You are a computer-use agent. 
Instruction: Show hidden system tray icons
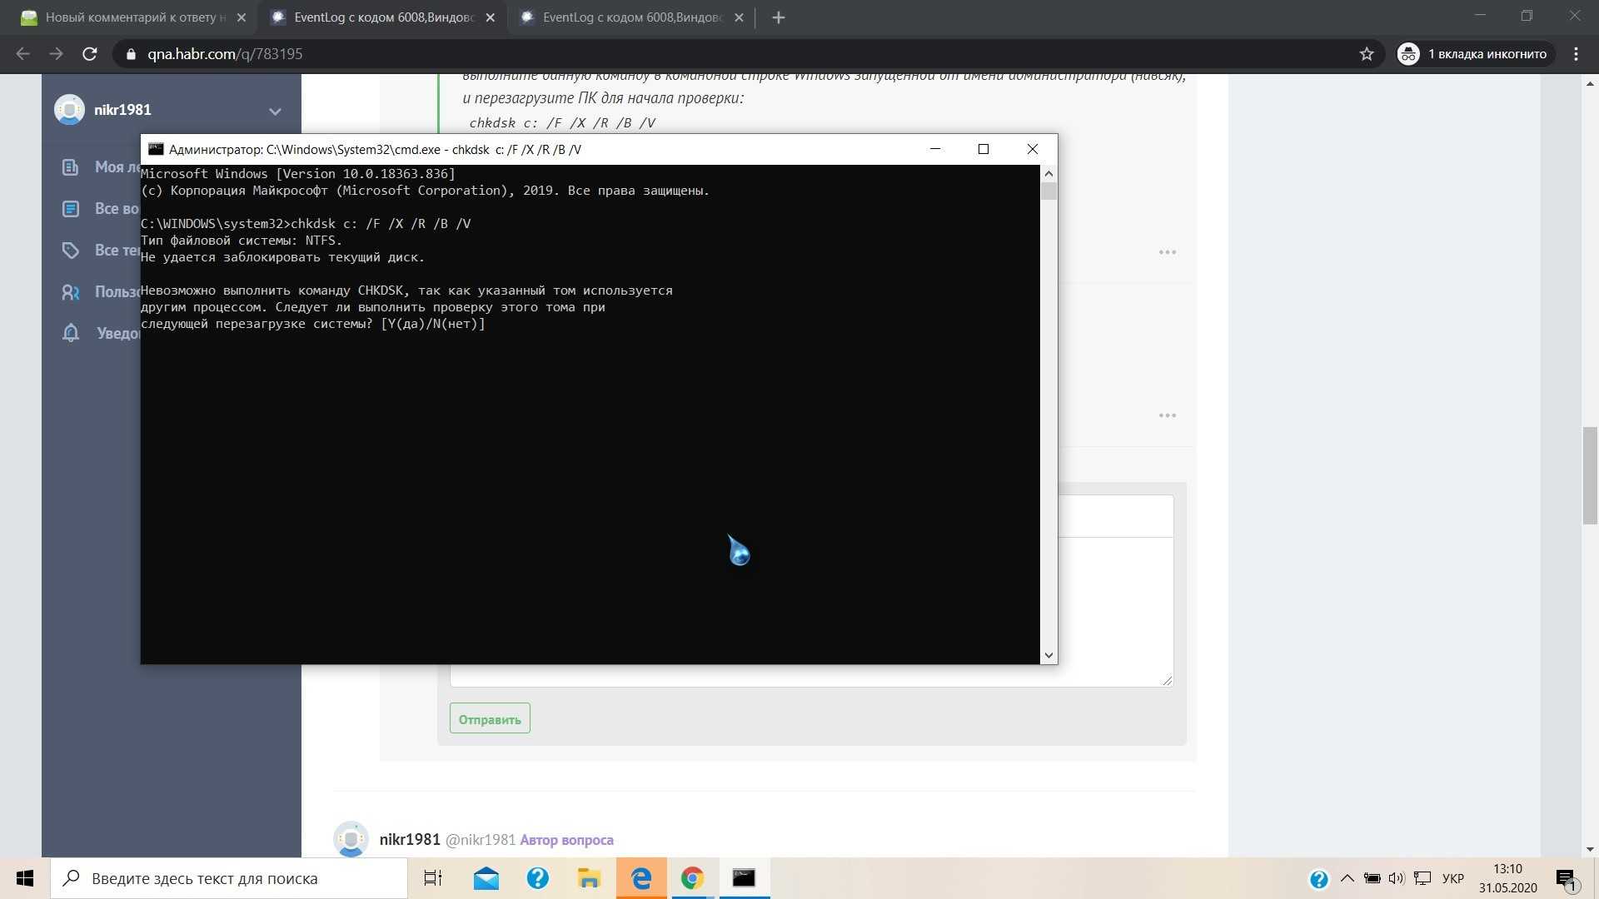[1347, 878]
